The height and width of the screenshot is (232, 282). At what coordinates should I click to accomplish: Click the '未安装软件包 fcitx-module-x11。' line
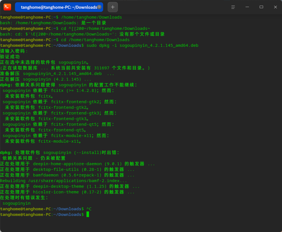pos(43,141)
